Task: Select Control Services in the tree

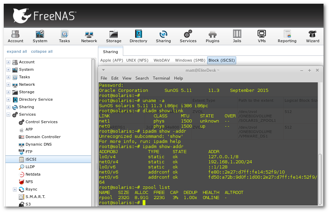Action: [41, 122]
